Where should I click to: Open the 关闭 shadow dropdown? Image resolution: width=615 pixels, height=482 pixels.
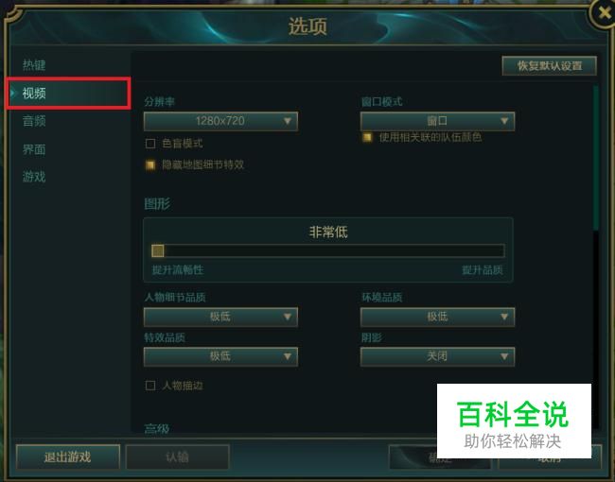click(x=437, y=356)
